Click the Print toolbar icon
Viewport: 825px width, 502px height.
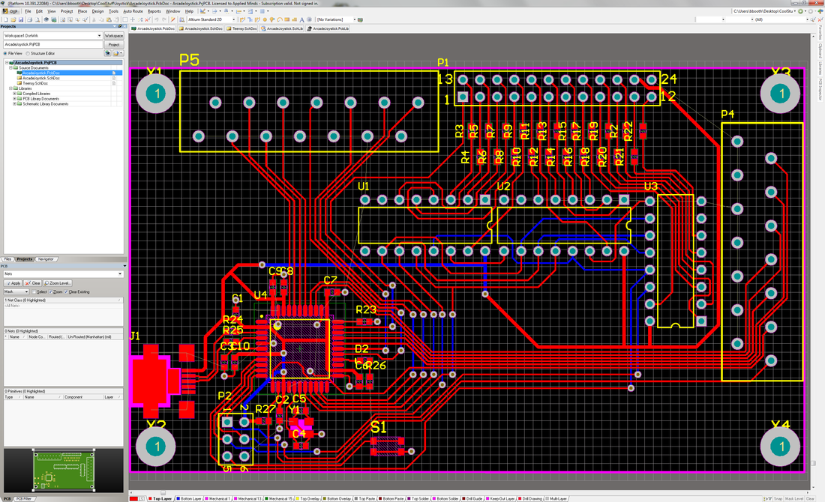pos(29,19)
